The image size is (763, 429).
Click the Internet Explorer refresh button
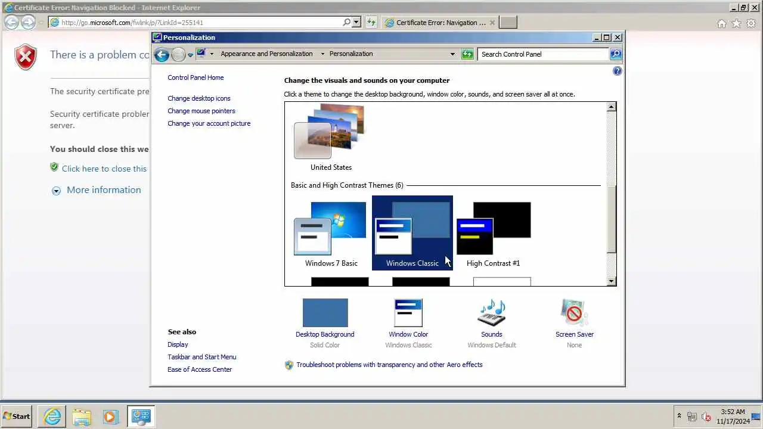tap(371, 23)
